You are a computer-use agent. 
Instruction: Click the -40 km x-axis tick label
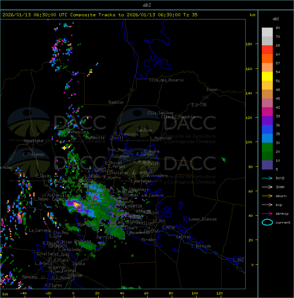23,293
